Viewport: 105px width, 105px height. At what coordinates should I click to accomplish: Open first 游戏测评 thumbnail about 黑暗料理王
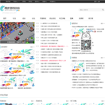tap(17, 54)
